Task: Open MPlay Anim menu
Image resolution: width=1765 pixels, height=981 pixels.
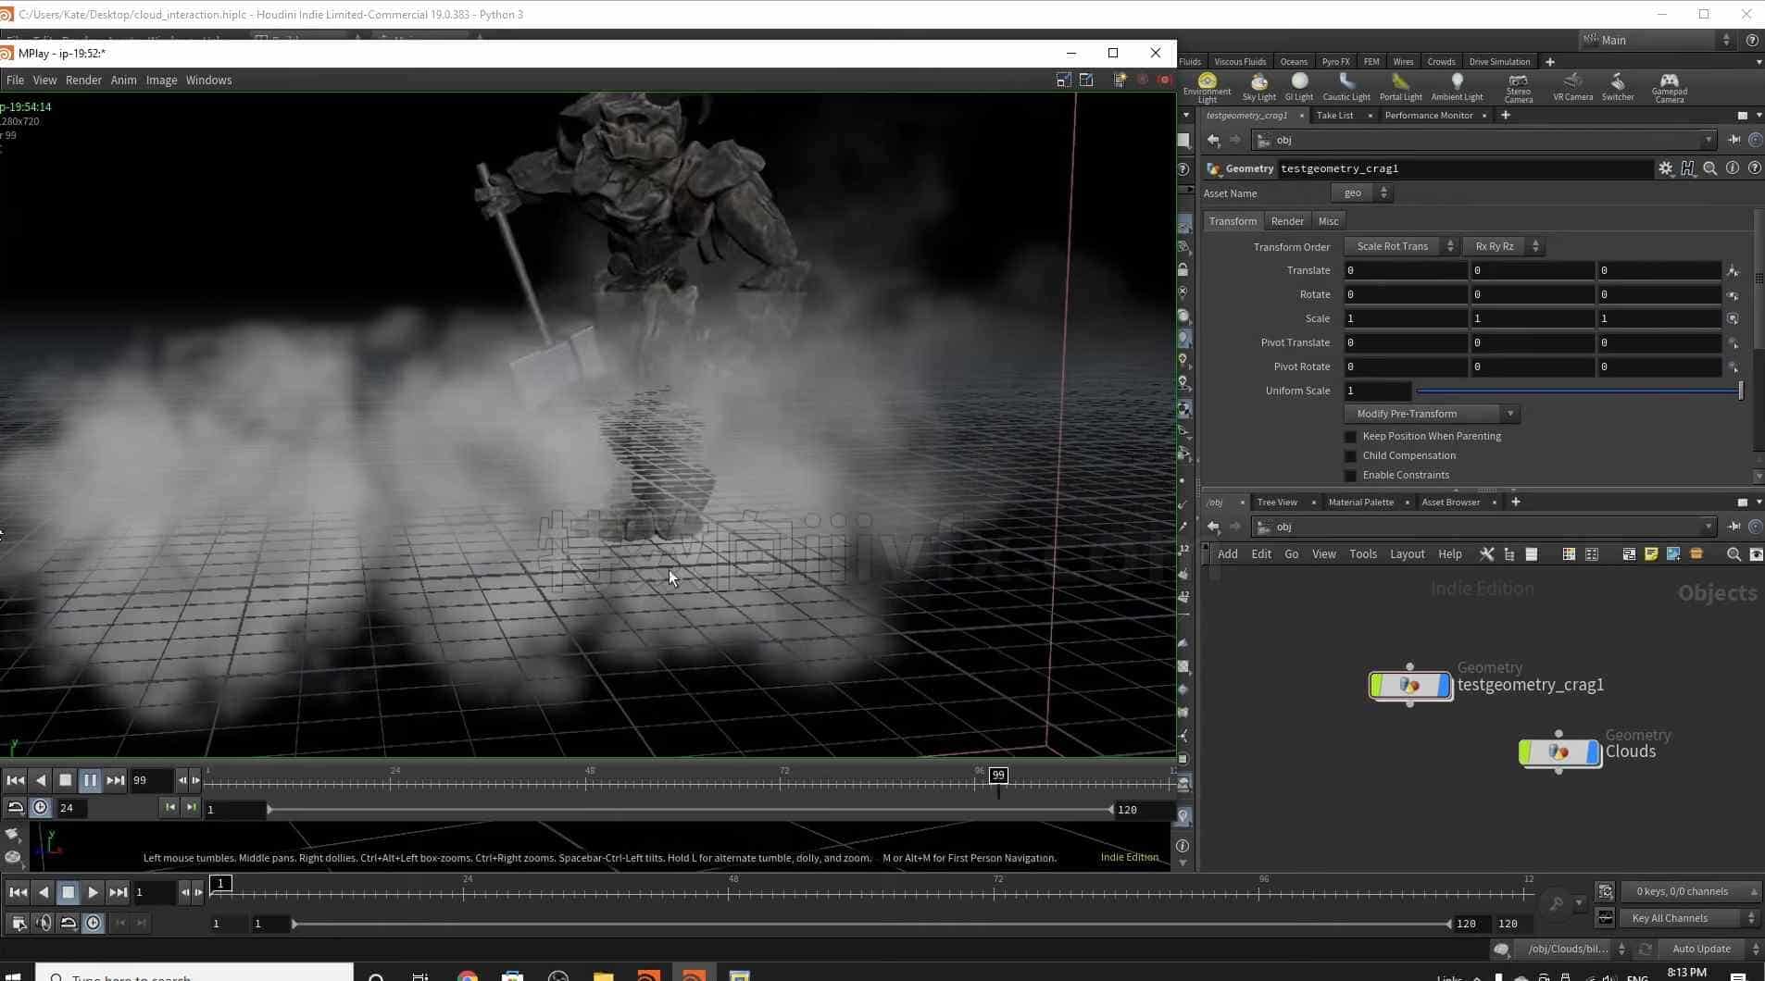Action: (123, 81)
